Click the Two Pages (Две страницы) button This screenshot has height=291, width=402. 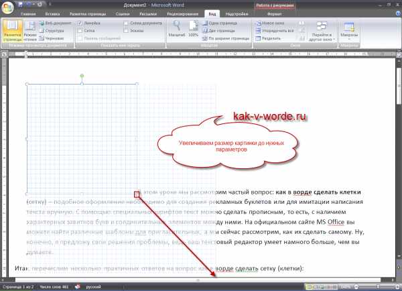(224, 31)
